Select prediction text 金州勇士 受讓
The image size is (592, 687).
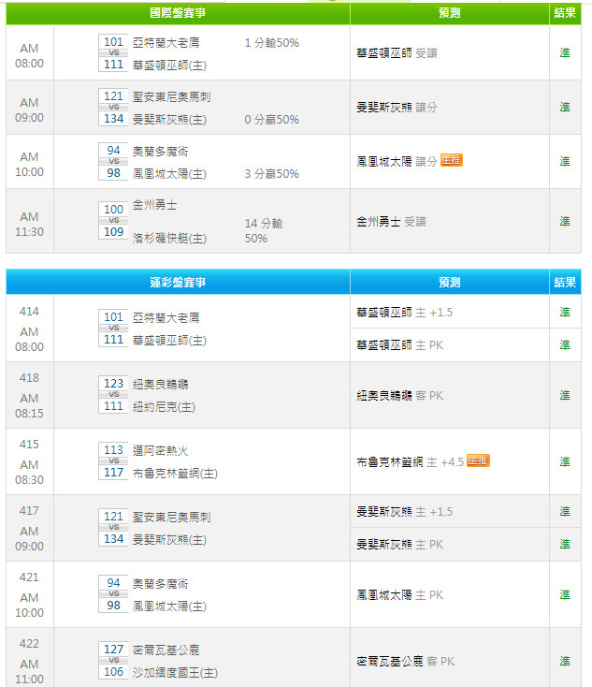[391, 222]
